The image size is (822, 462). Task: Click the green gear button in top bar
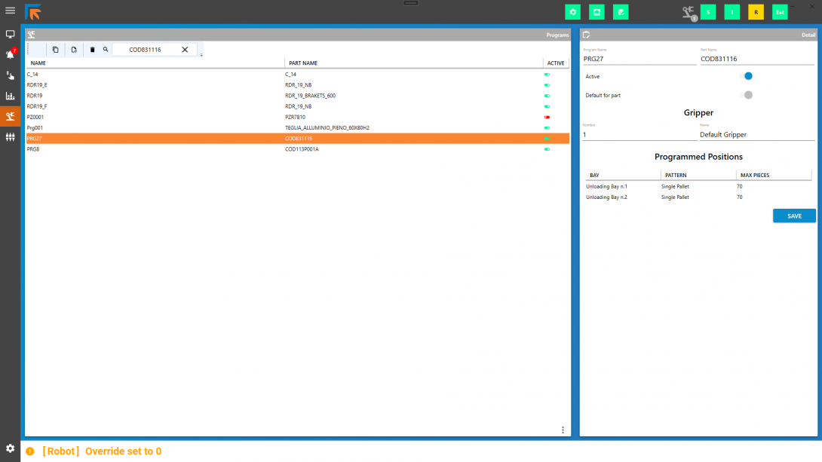tap(573, 12)
